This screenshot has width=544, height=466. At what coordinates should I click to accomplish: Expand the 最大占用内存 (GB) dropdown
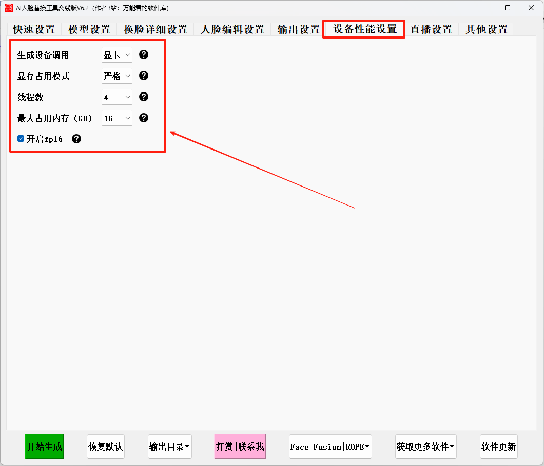(x=117, y=118)
